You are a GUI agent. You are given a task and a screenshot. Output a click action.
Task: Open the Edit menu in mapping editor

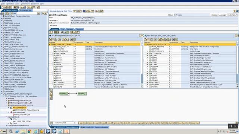pos(66,11)
